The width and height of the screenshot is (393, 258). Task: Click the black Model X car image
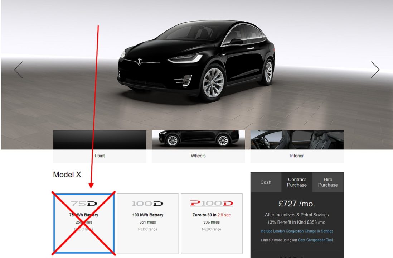196,61
